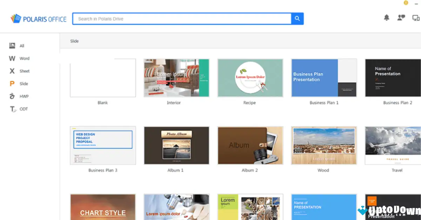Click the search magnifier button
This screenshot has width=421, height=220.
click(297, 19)
